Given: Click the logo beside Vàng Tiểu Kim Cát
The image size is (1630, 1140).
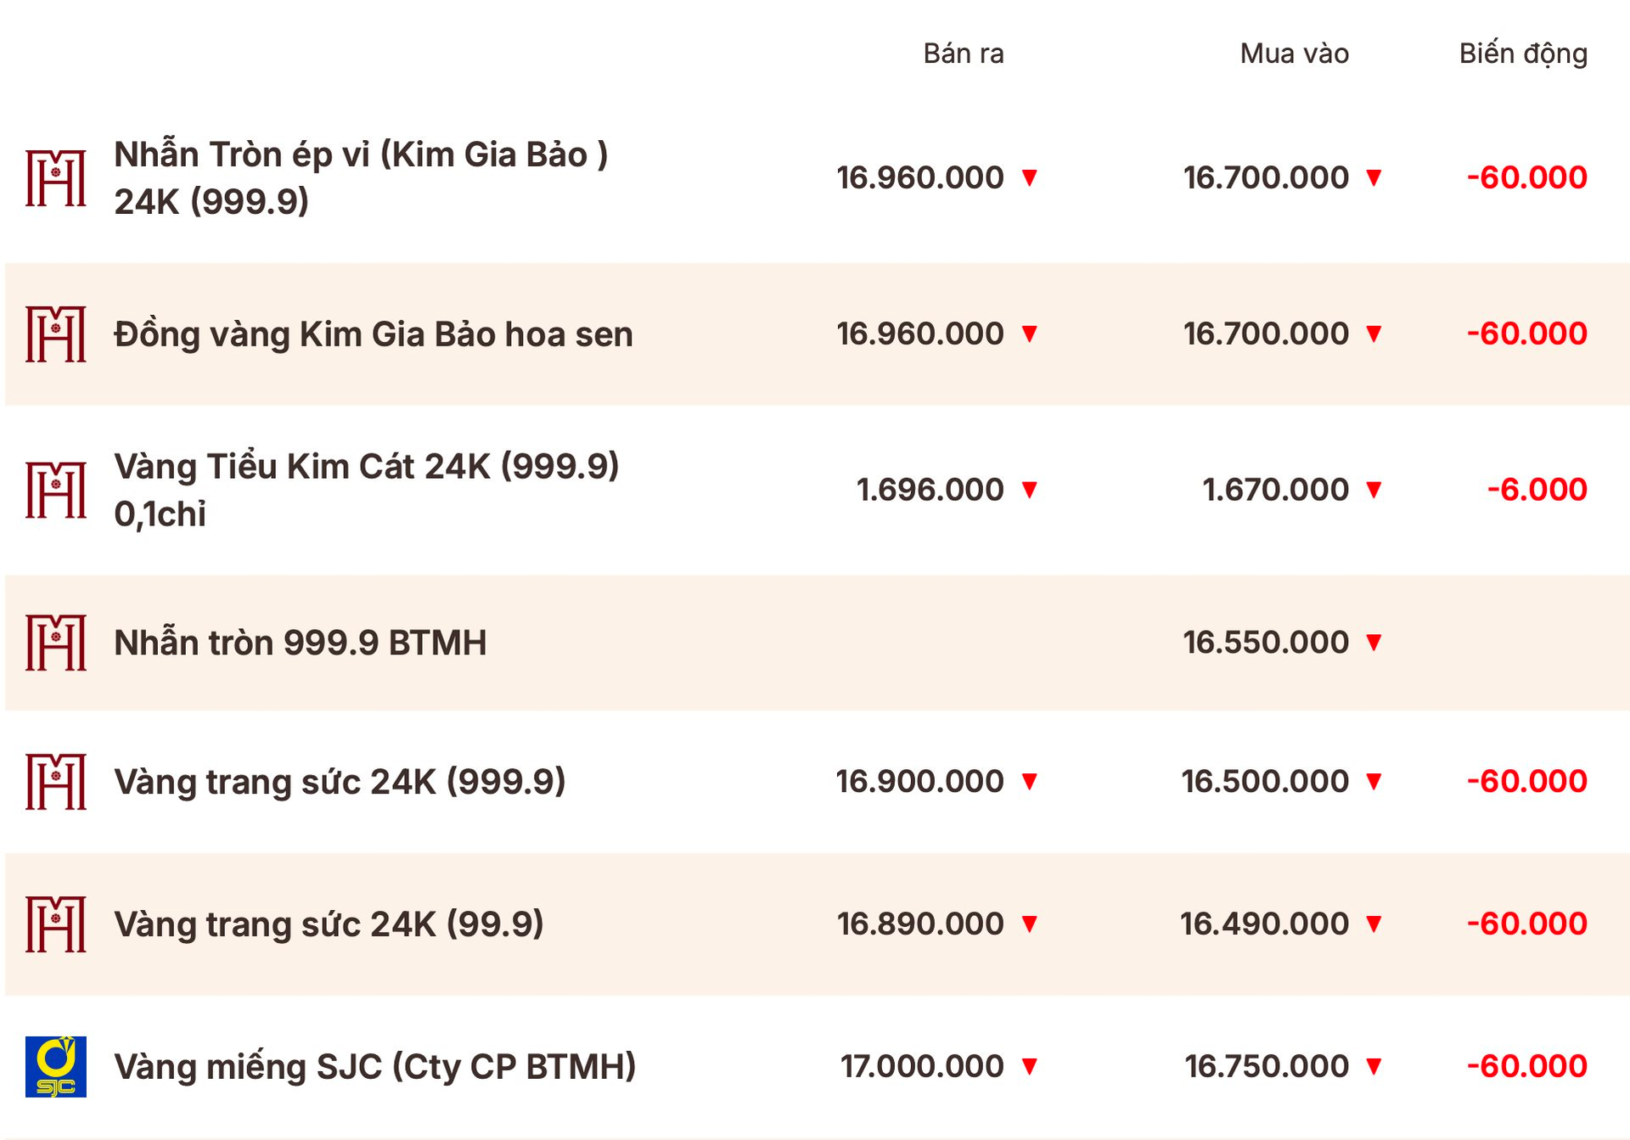Looking at the screenshot, I should pyautogui.click(x=56, y=490).
